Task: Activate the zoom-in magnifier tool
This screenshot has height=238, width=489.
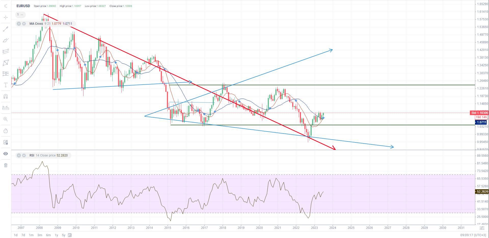Action: pos(6,119)
